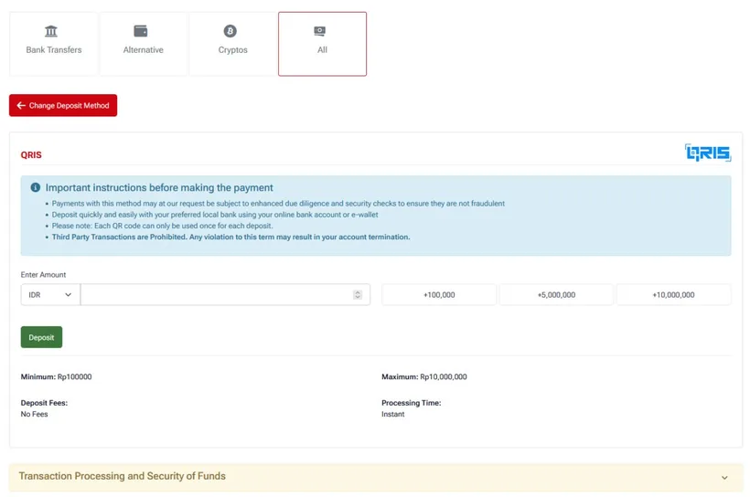Click the QRIS logo

(708, 153)
